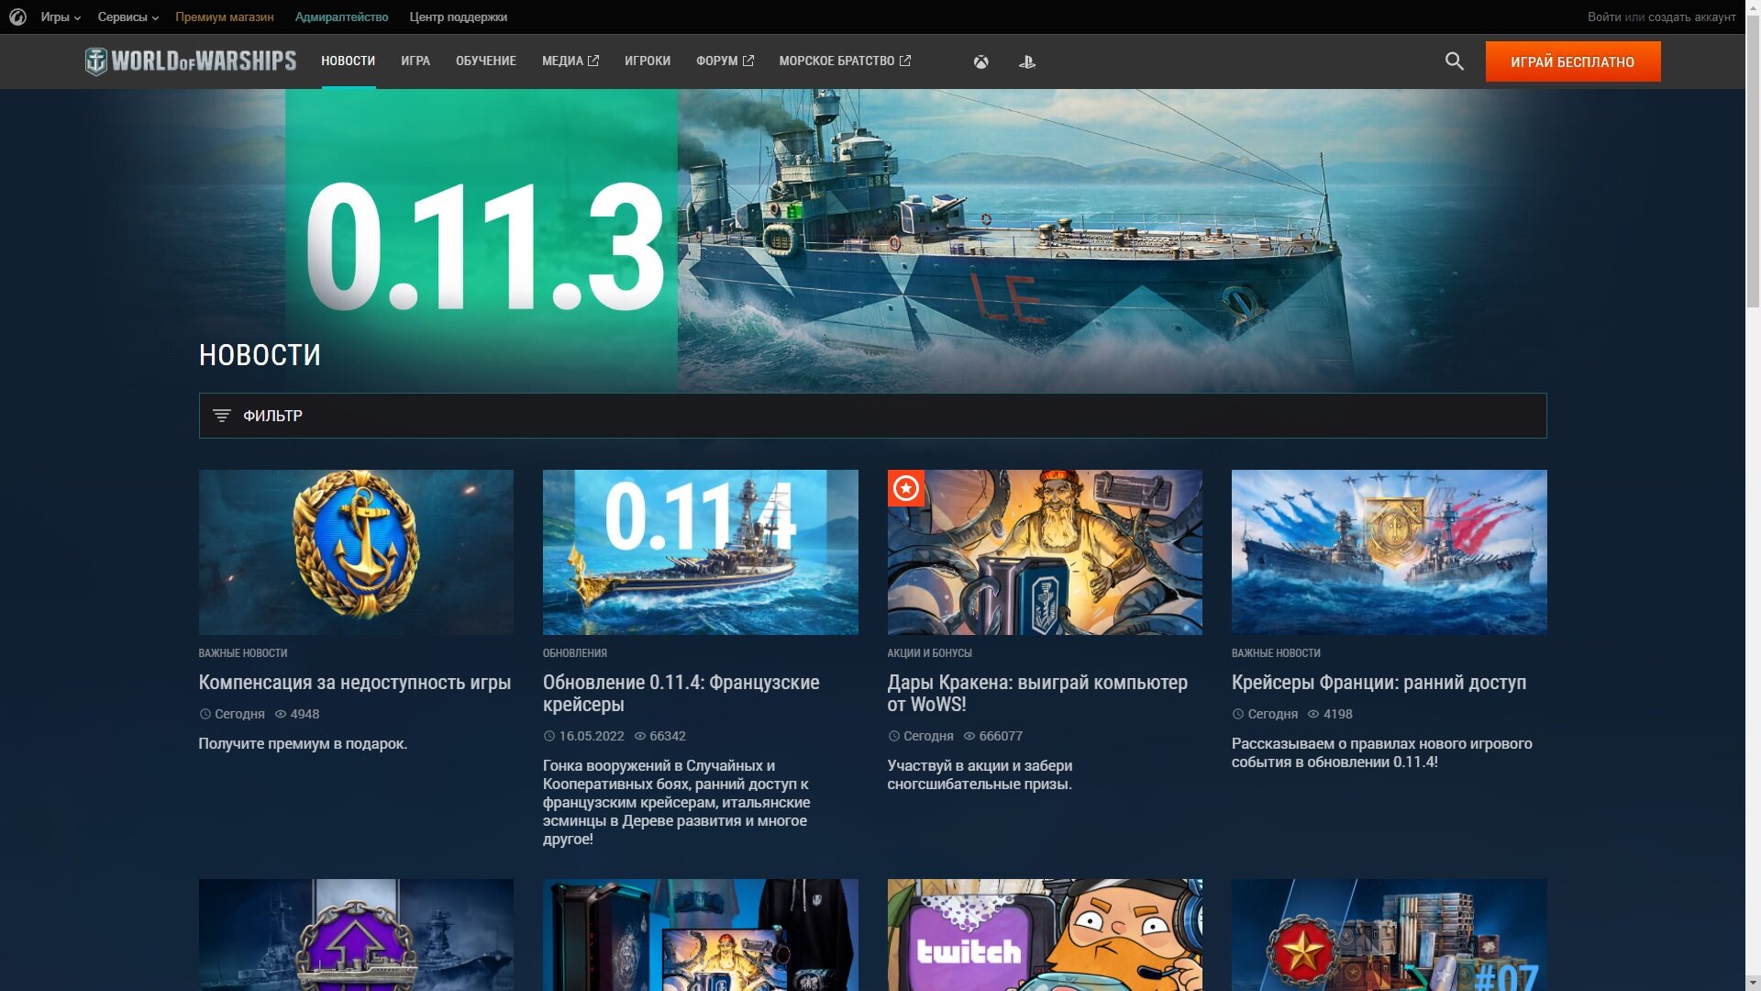Click the АКЦИИ И БОНУСЫ category tag
The image size is (1761, 991).
click(929, 653)
